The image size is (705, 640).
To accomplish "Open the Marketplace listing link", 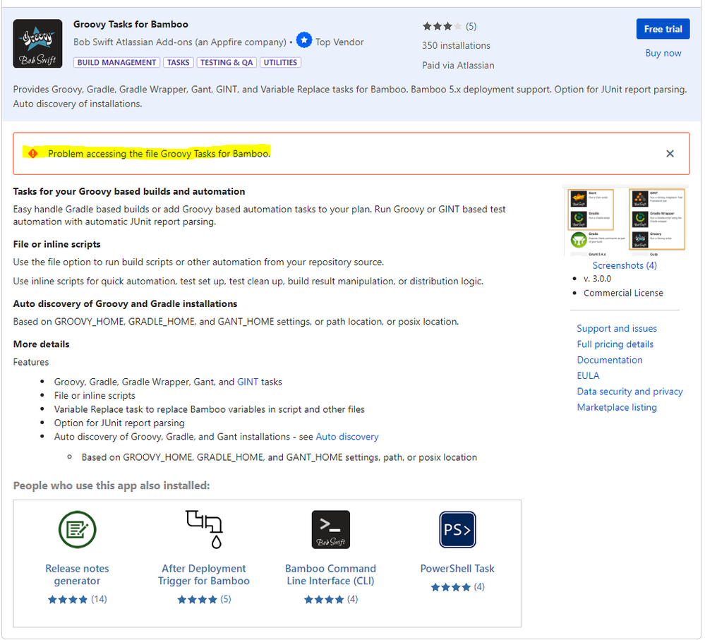I will click(617, 407).
